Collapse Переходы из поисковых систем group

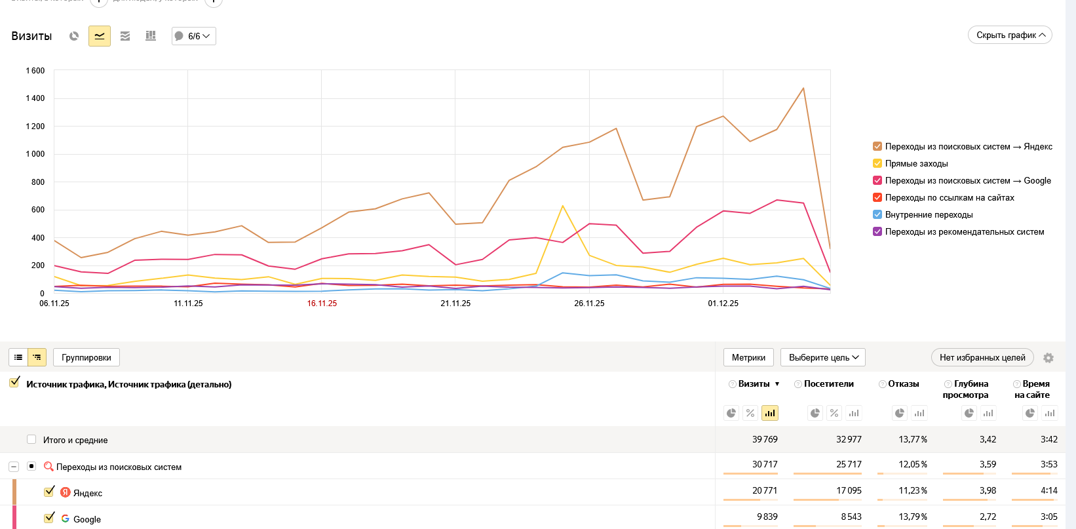pyautogui.click(x=14, y=467)
